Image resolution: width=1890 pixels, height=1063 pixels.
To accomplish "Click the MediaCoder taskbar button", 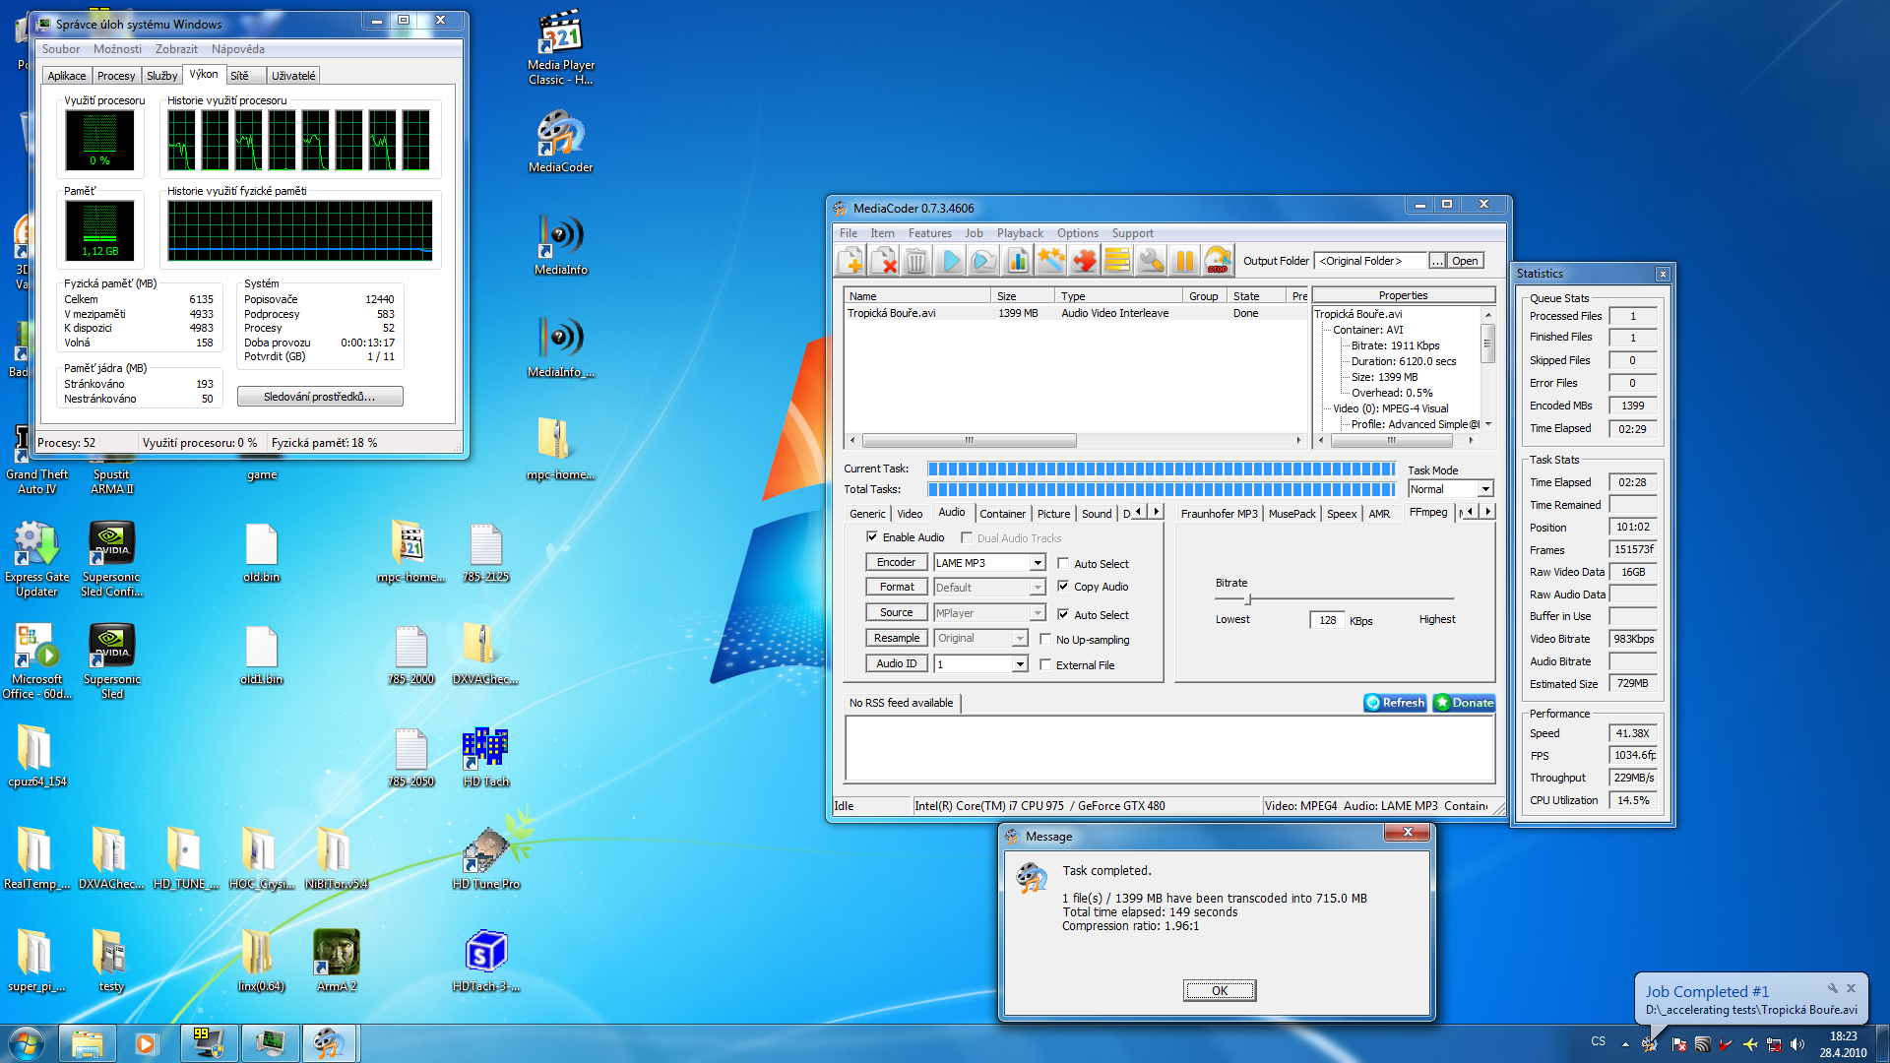I will tap(330, 1043).
